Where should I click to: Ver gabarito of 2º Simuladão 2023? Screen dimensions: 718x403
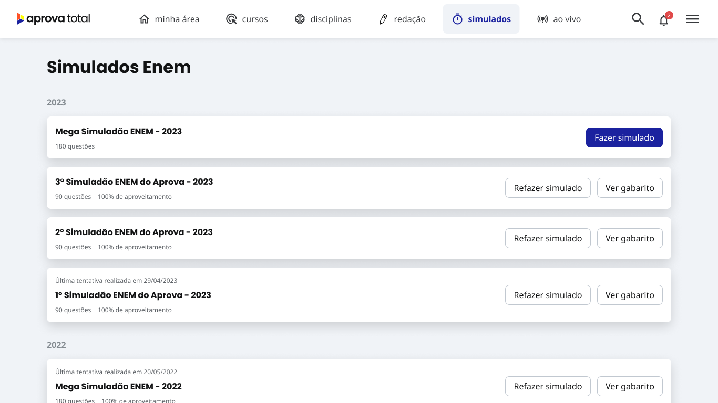pyautogui.click(x=630, y=238)
